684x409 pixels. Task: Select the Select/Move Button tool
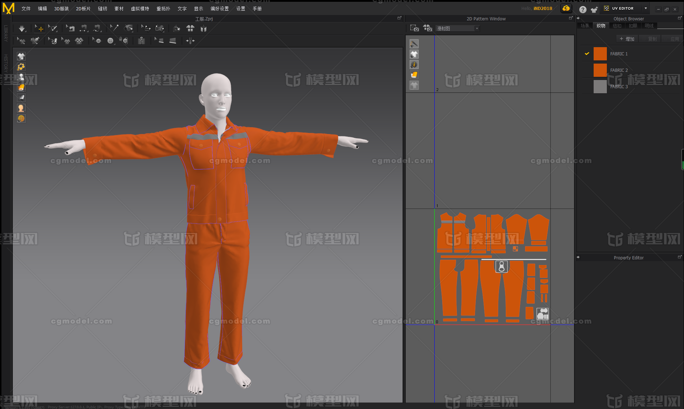pyautogui.click(x=97, y=41)
